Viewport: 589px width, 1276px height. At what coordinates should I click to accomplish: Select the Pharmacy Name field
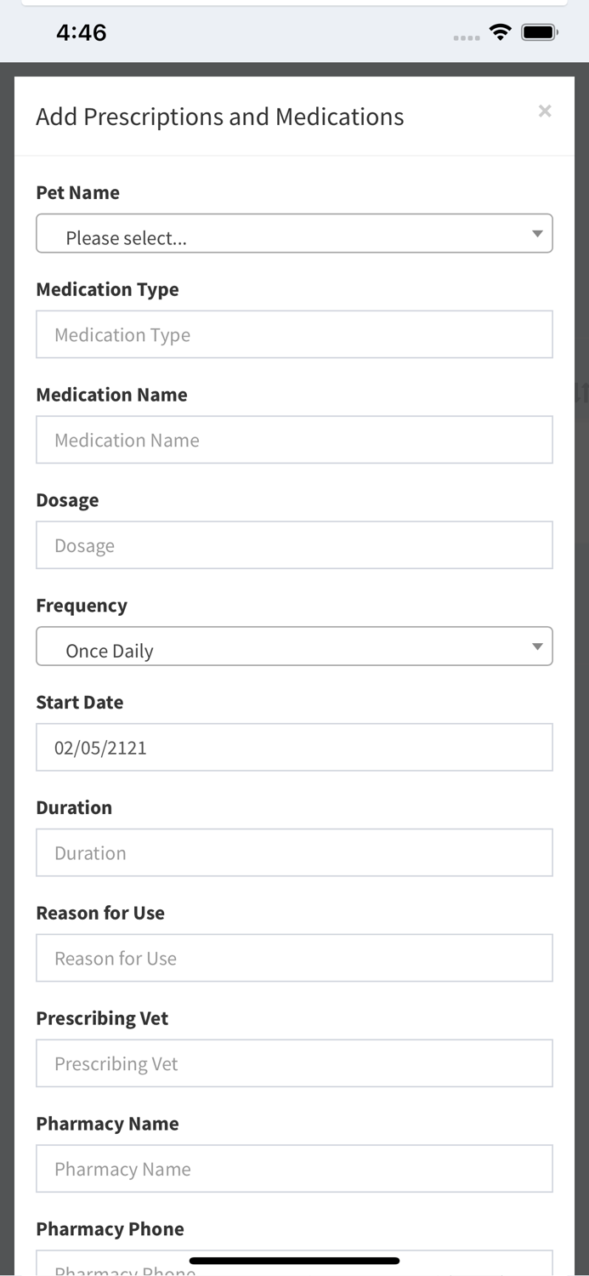pos(294,1169)
